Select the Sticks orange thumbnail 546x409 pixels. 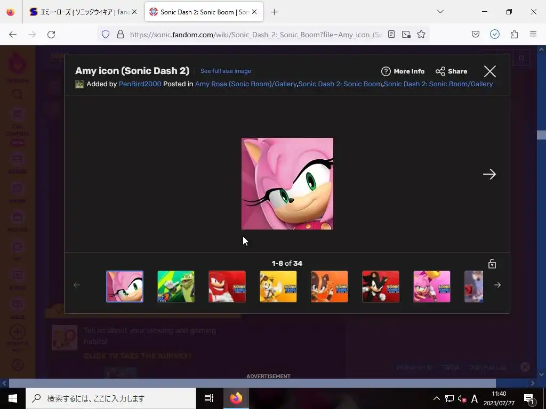tap(330, 286)
